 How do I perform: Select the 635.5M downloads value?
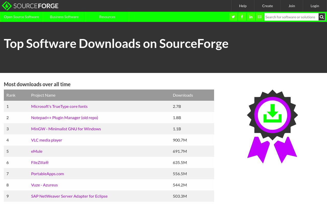pyautogui.click(x=180, y=162)
